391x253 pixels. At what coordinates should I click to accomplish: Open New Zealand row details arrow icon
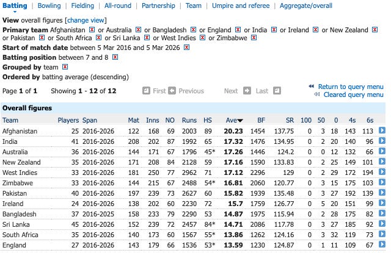pos(382,162)
